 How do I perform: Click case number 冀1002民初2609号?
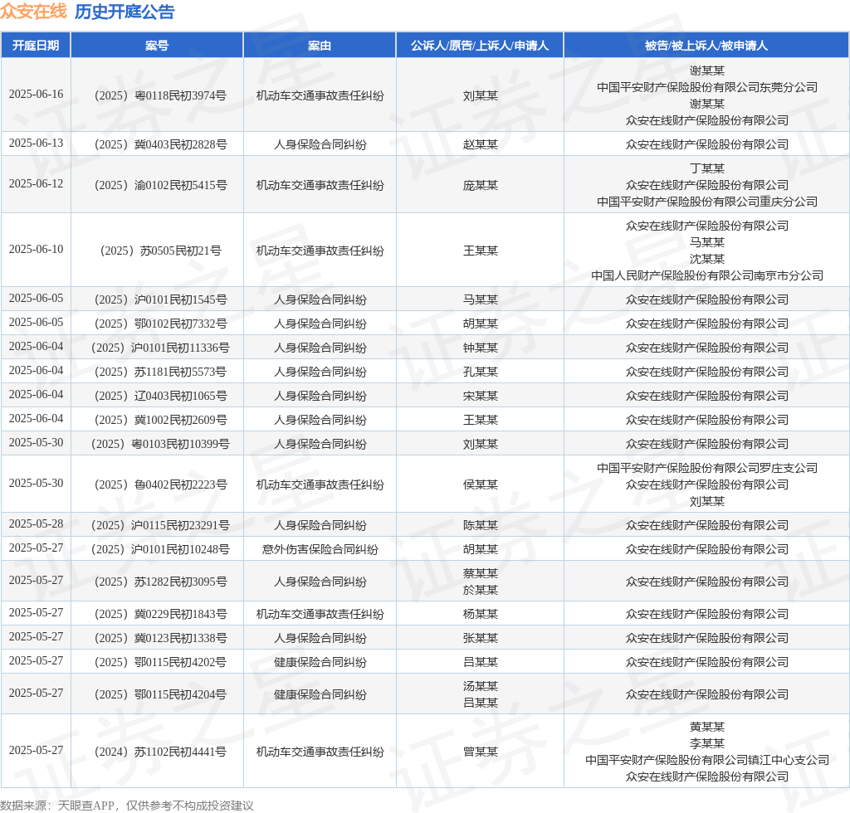[160, 420]
